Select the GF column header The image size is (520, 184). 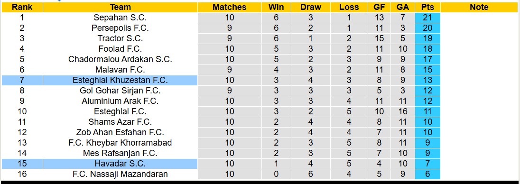[379, 7]
